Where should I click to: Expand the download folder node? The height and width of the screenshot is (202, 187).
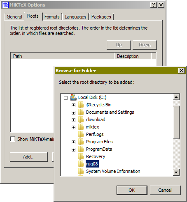pos(73,120)
